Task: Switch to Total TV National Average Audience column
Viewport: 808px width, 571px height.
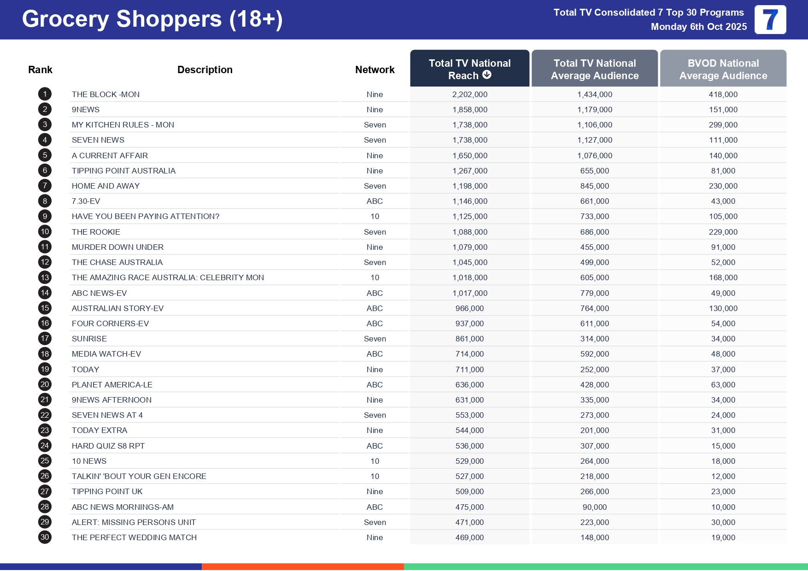Action: (x=594, y=69)
